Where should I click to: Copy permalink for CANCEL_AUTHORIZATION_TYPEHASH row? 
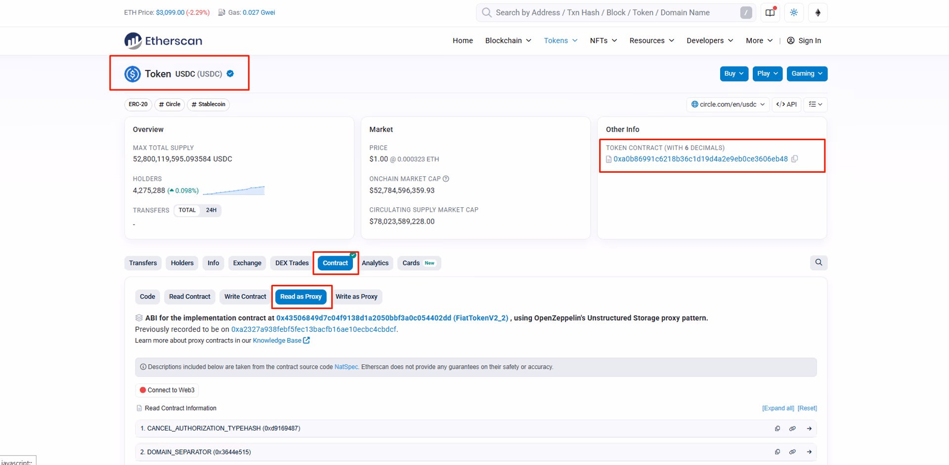[x=792, y=428]
